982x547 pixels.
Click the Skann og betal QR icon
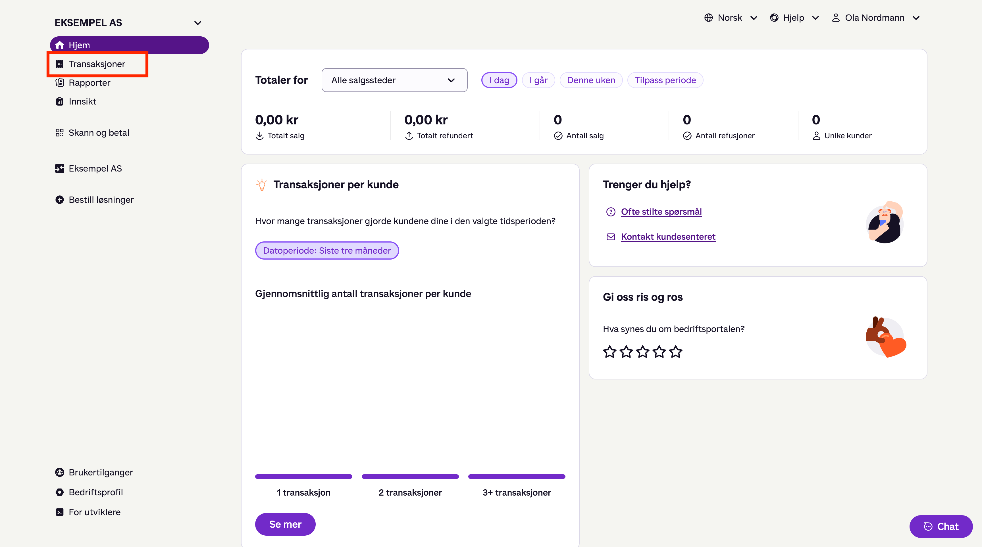(x=59, y=133)
